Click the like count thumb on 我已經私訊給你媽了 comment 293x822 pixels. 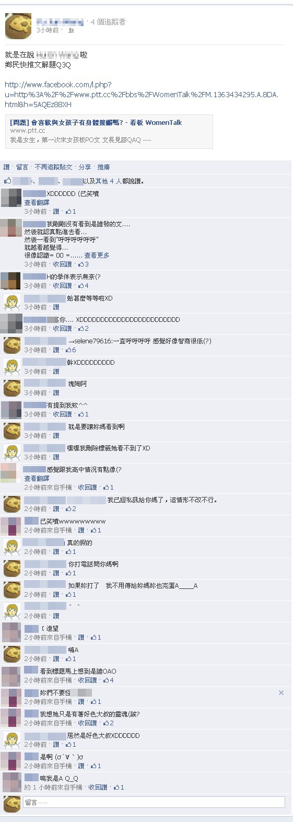pos(71,509)
